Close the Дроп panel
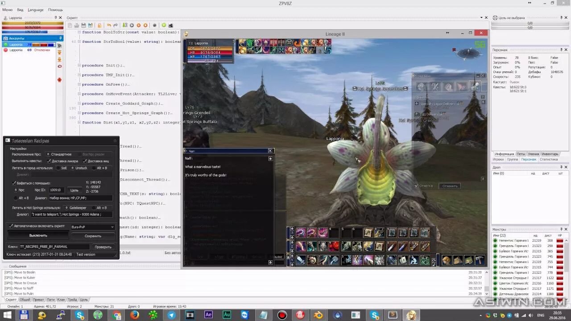 tap(567, 167)
